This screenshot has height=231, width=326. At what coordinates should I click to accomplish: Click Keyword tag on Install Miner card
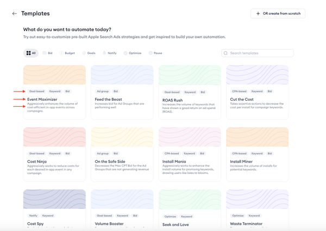pyautogui.click(x=257, y=154)
